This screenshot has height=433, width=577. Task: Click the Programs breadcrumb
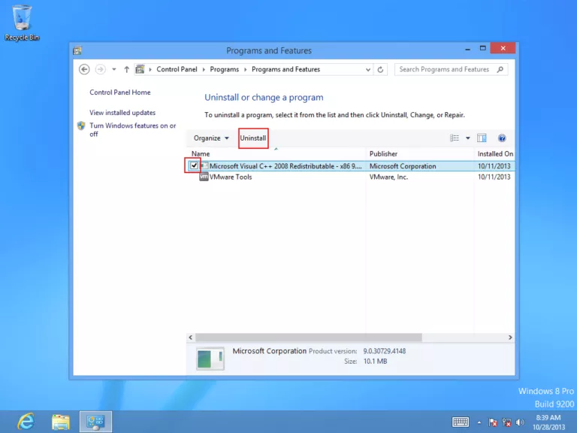pyautogui.click(x=224, y=69)
